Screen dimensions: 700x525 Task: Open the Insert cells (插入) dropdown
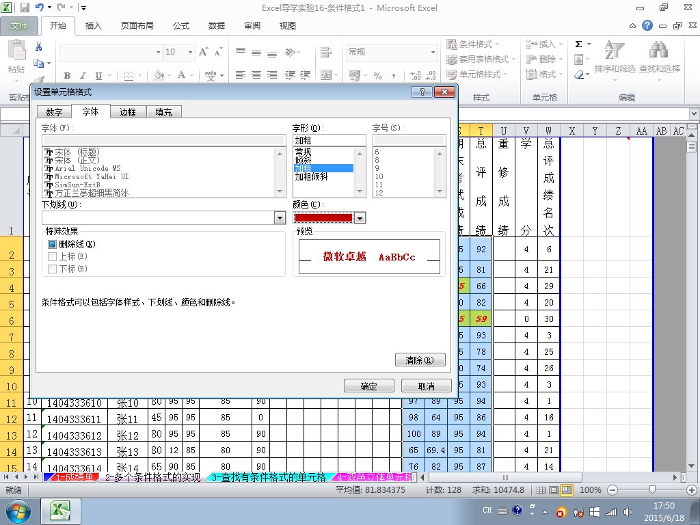561,44
